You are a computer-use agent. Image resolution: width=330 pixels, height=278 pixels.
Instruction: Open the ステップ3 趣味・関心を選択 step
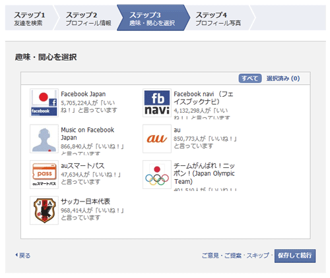tap(152, 18)
